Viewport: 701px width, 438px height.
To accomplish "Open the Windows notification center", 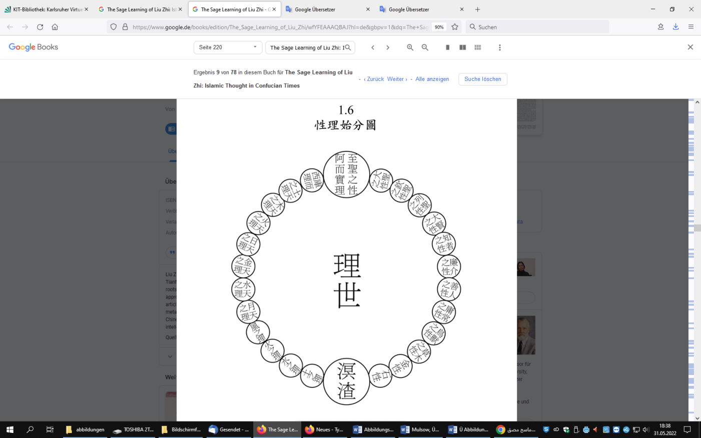I will pos(687,429).
